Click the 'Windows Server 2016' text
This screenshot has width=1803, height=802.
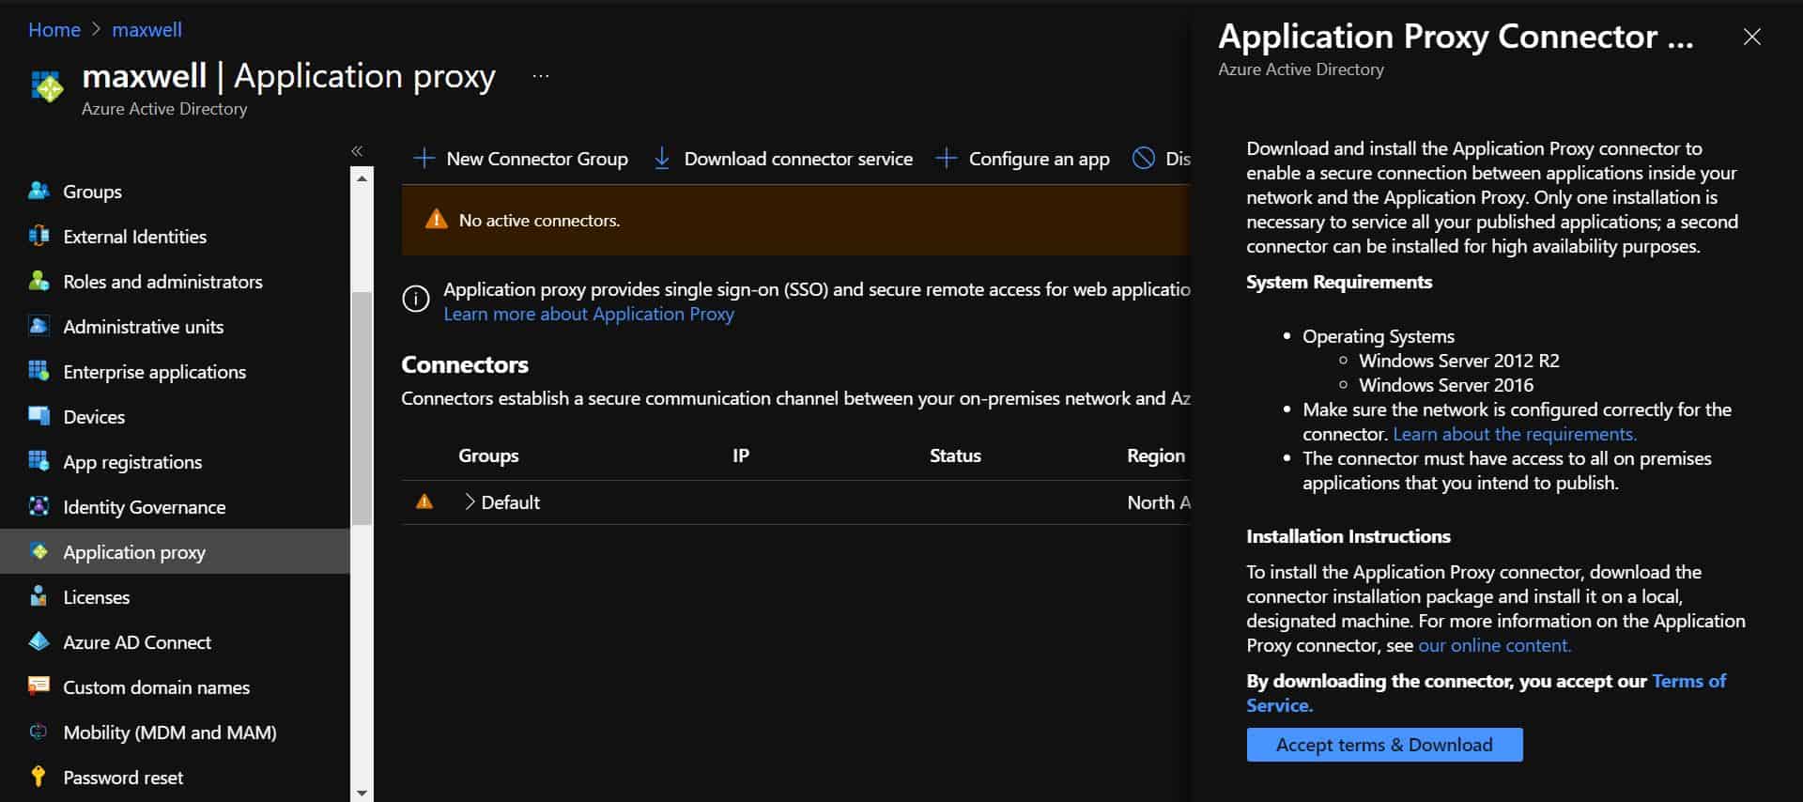click(x=1446, y=385)
